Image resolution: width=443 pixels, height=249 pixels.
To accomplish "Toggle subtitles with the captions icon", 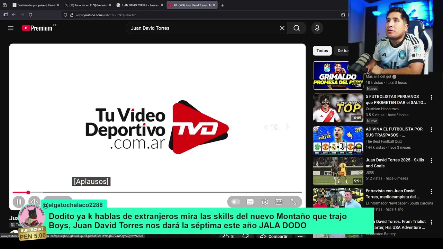I will pyautogui.click(x=250, y=202).
